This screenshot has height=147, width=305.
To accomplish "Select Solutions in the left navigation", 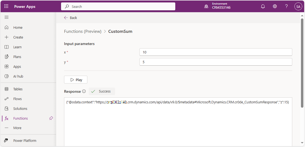I will [x=20, y=109].
